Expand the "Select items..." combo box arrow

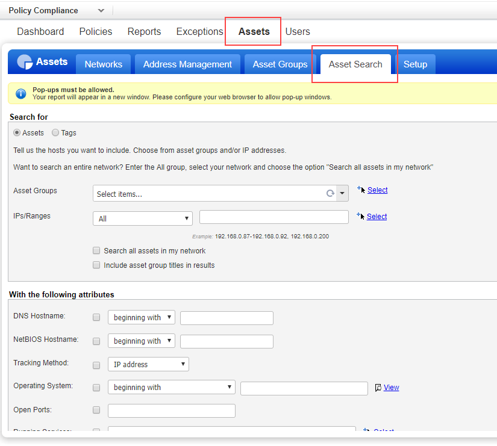343,193
